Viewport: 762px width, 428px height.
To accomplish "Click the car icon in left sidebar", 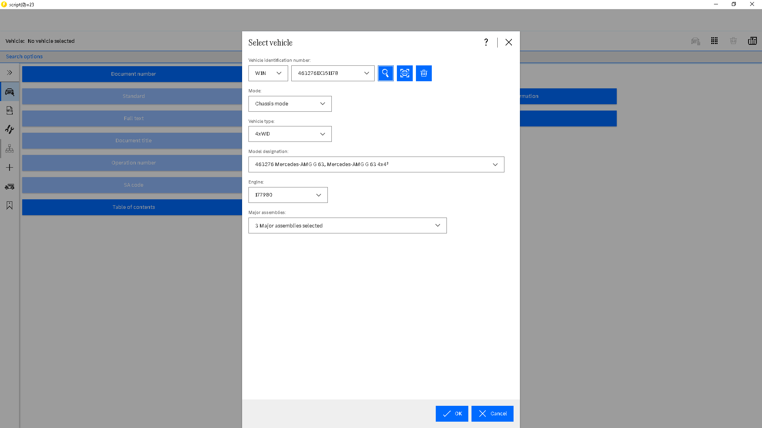I will pos(10,92).
